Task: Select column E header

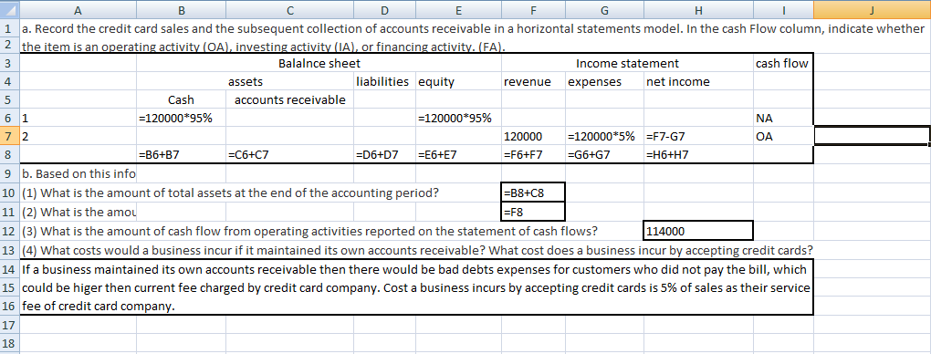Action: 458,9
